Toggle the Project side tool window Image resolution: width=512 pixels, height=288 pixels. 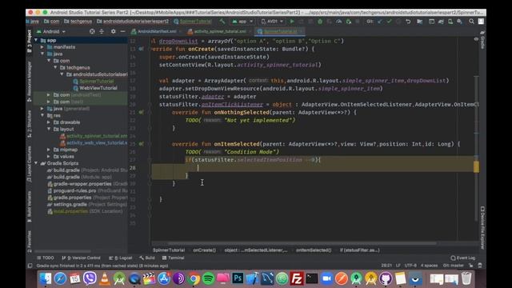(30, 41)
